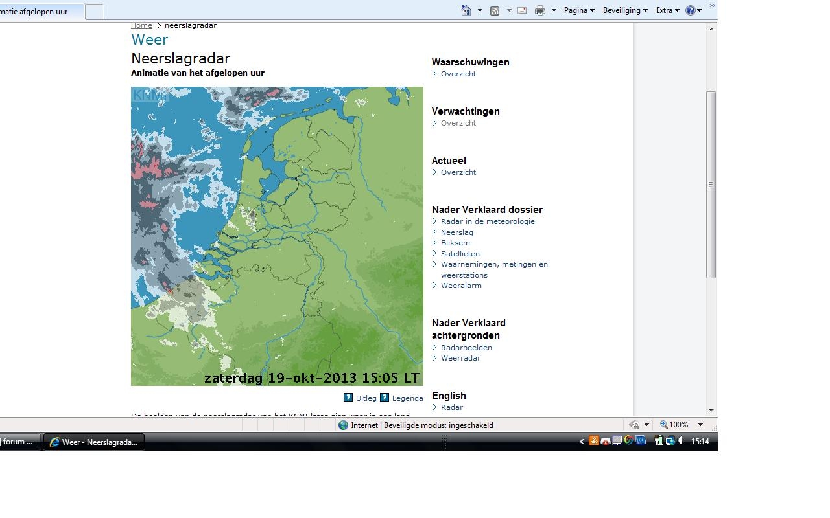Open the Beveiliging menu

pyautogui.click(x=625, y=10)
